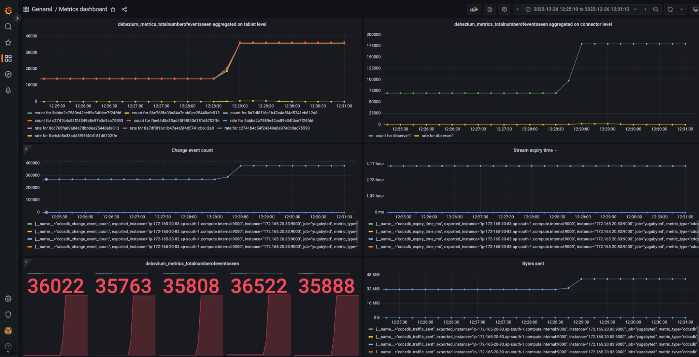Open dashboard settings with the gear icon
The image size is (699, 357).
click(504, 9)
